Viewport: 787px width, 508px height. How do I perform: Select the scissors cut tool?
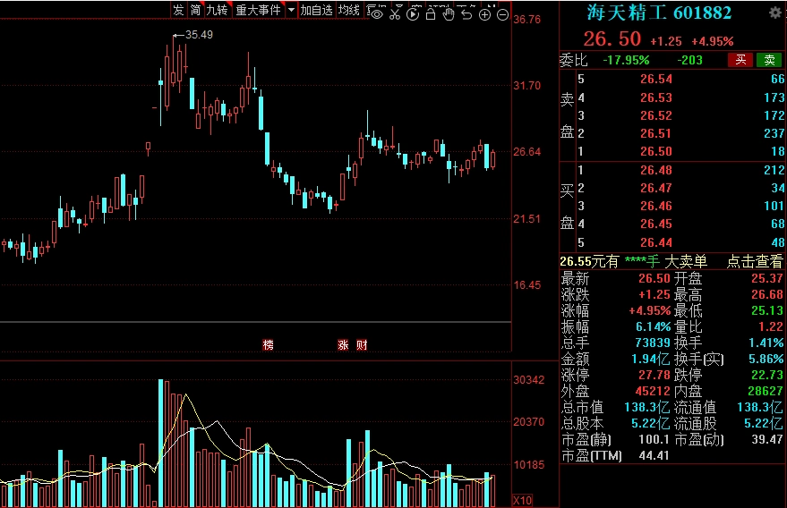point(395,13)
